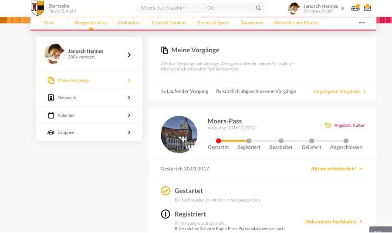Open the Einkaufen tab
Screen dimensions: 392x233
point(129,23)
